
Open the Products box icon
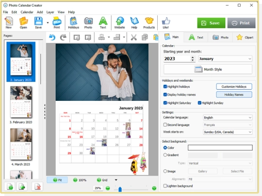point(149,23)
